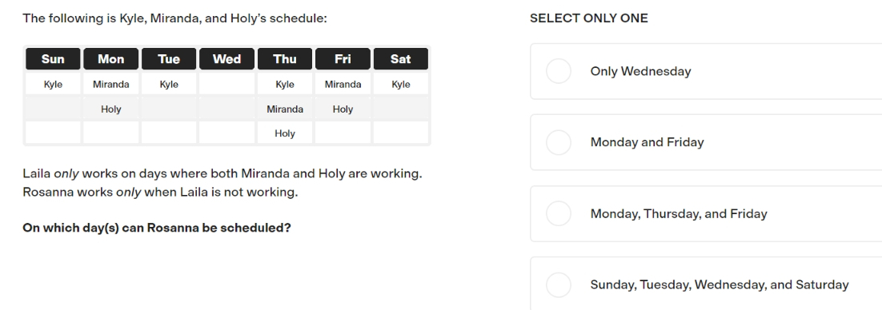Click the Tue column header
Viewport: 882px width, 310px height.
pyautogui.click(x=169, y=59)
